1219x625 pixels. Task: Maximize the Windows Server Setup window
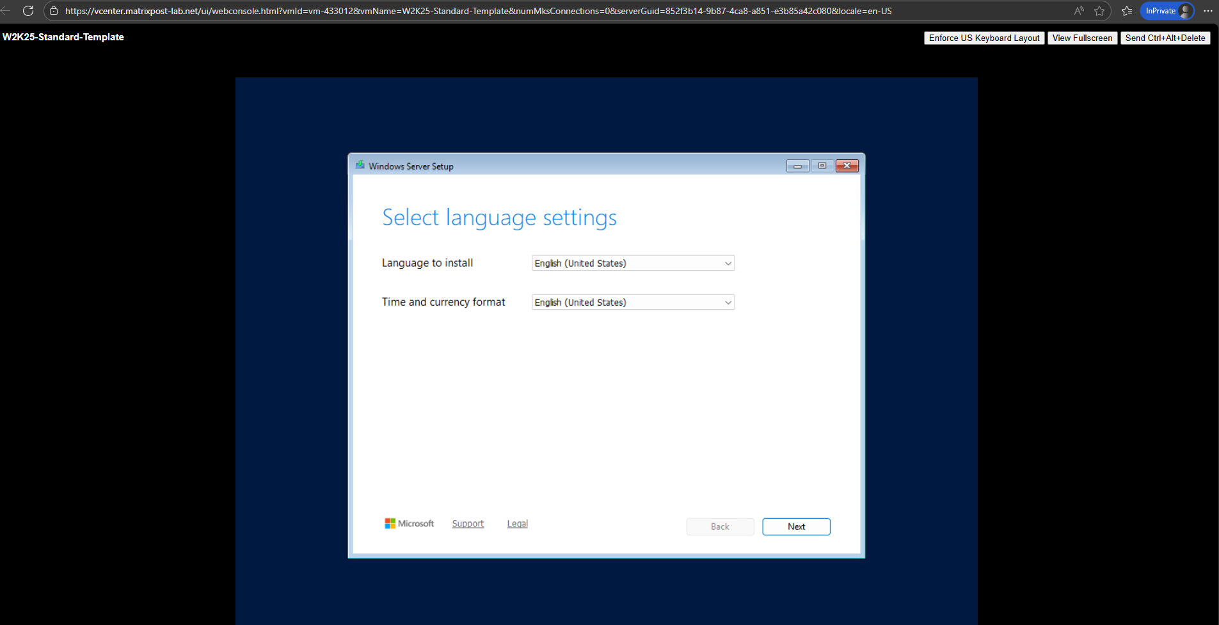tap(822, 166)
